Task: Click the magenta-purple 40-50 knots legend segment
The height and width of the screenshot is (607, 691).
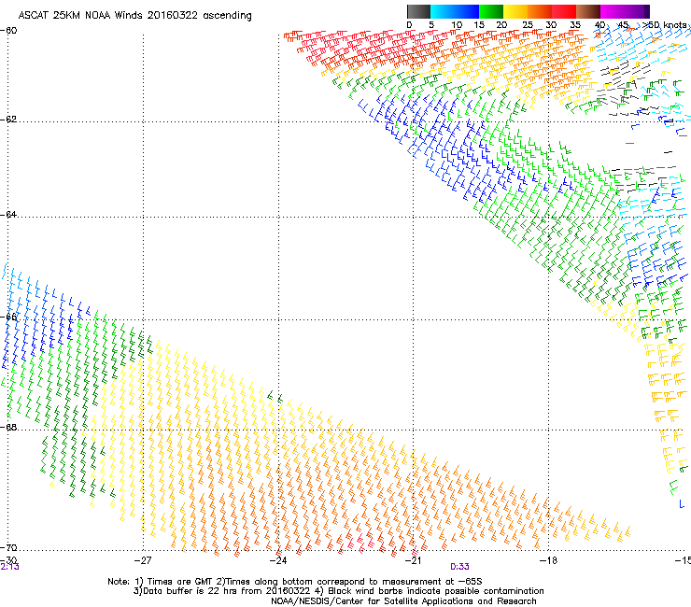Action: pos(625,11)
